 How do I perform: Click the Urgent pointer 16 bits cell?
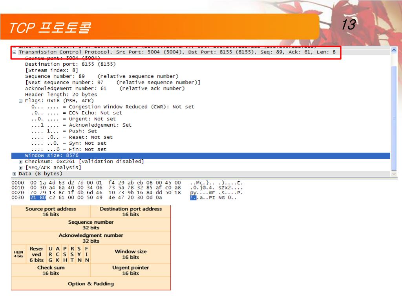click(x=130, y=271)
